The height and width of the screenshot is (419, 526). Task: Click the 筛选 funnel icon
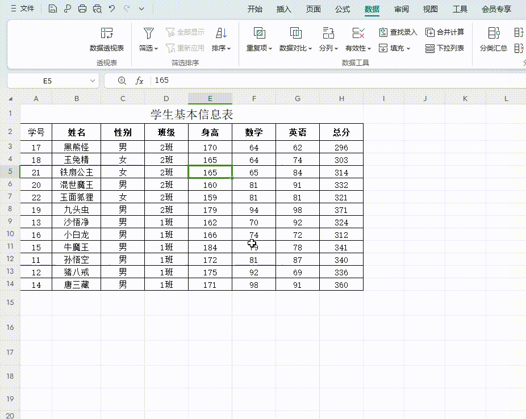(x=149, y=33)
